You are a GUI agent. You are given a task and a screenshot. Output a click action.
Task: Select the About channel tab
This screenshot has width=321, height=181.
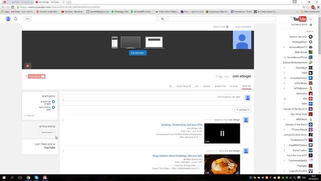point(184,86)
